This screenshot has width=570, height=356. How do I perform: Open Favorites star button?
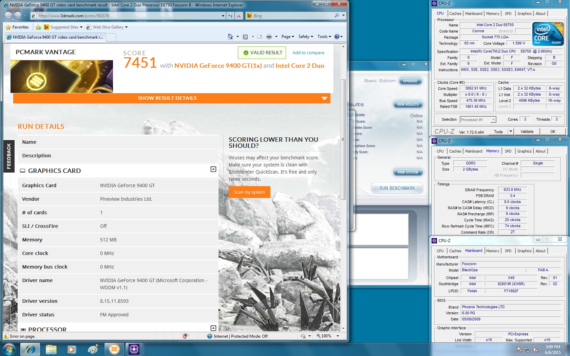tap(17, 27)
